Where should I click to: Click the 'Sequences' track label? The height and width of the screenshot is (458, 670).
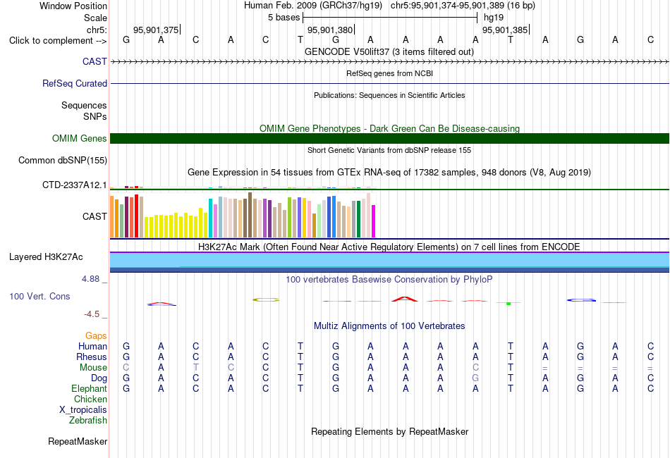[84, 105]
